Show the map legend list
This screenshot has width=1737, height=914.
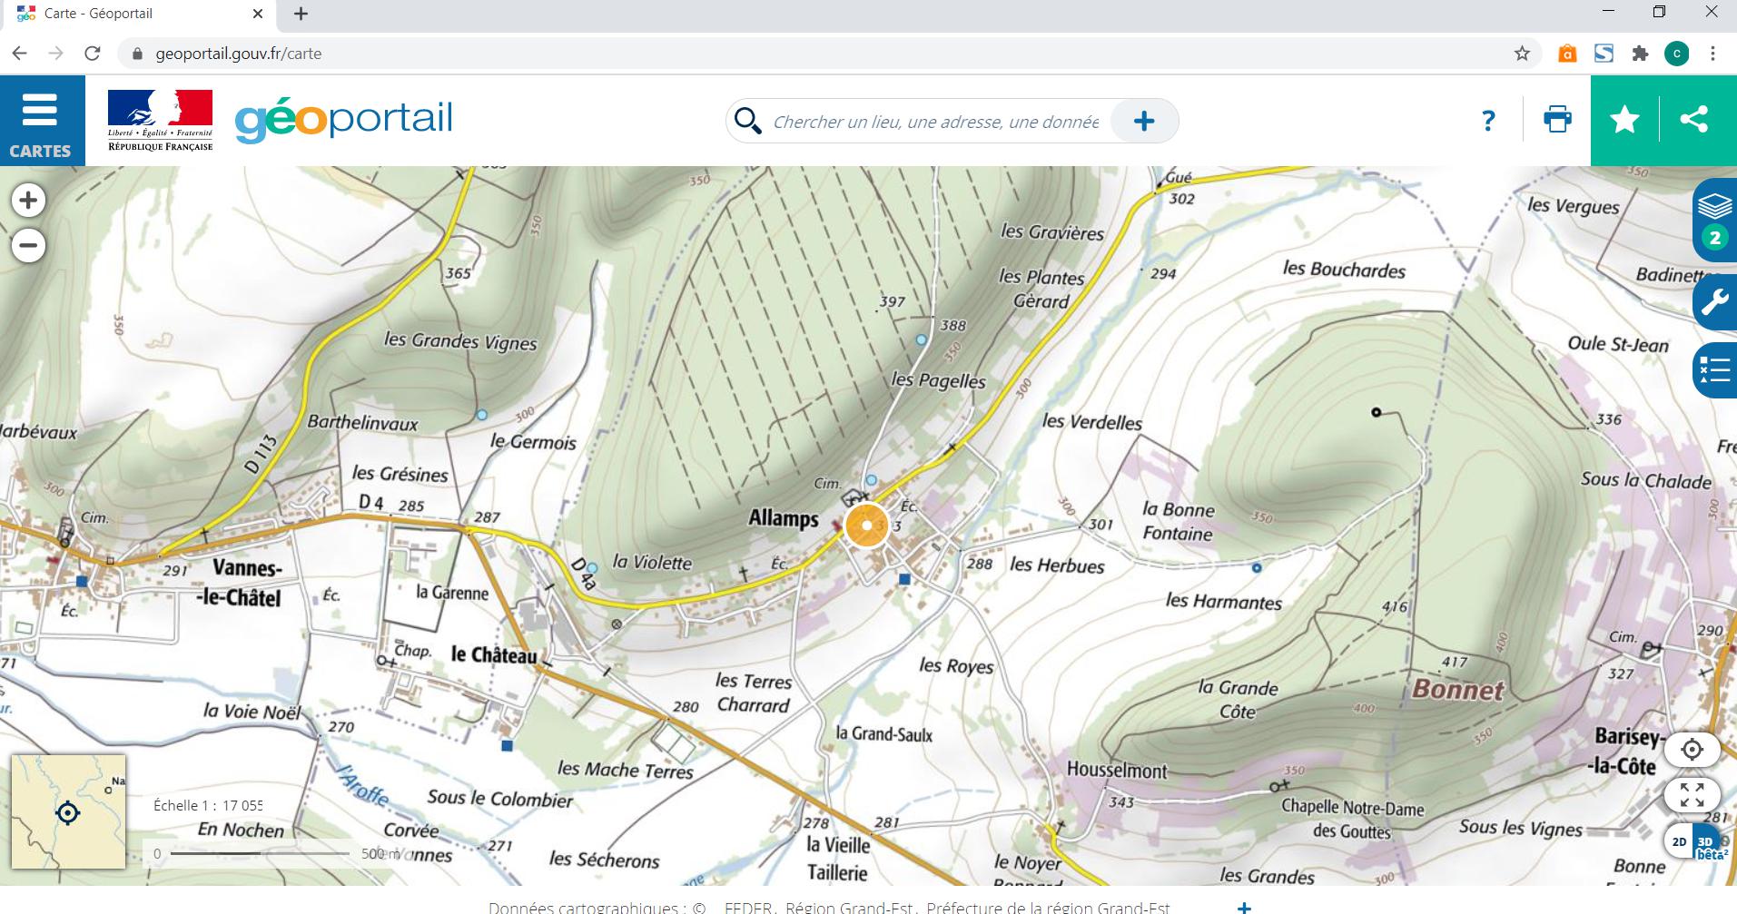[1714, 370]
